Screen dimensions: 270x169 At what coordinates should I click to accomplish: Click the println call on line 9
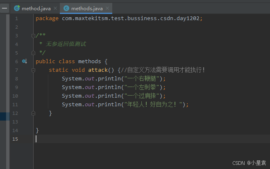click(x=109, y=87)
